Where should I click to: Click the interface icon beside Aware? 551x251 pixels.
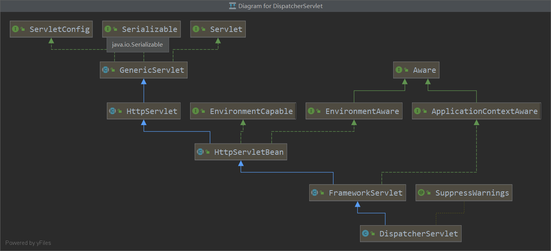399,70
